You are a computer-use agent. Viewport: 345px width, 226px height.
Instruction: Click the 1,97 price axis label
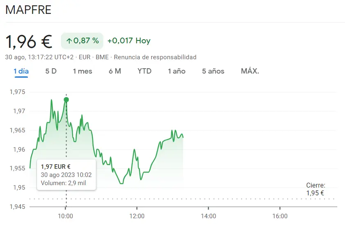click(x=19, y=111)
